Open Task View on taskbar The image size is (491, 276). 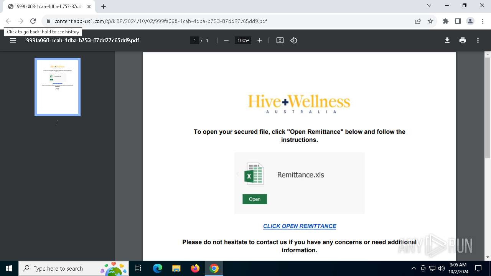pos(138,268)
